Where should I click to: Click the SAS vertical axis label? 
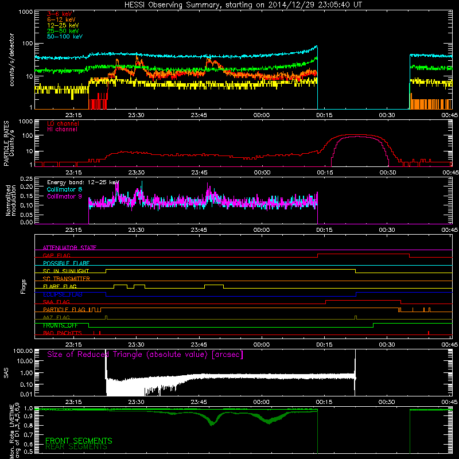click(x=6, y=374)
